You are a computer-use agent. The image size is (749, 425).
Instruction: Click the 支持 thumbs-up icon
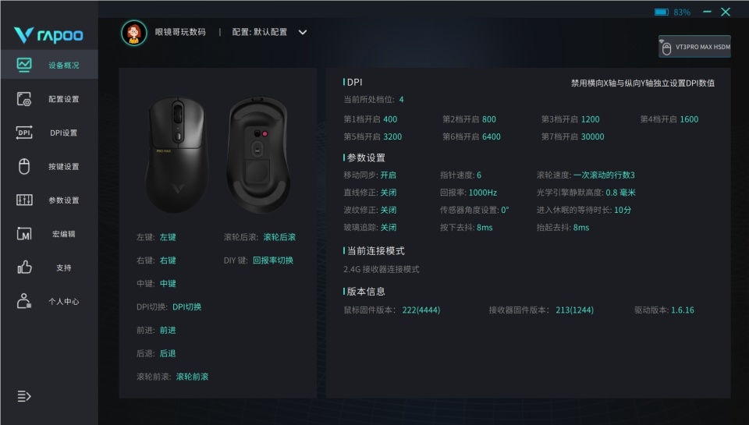click(x=24, y=267)
